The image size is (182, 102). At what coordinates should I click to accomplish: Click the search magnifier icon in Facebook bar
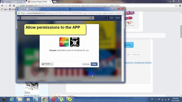91,18
